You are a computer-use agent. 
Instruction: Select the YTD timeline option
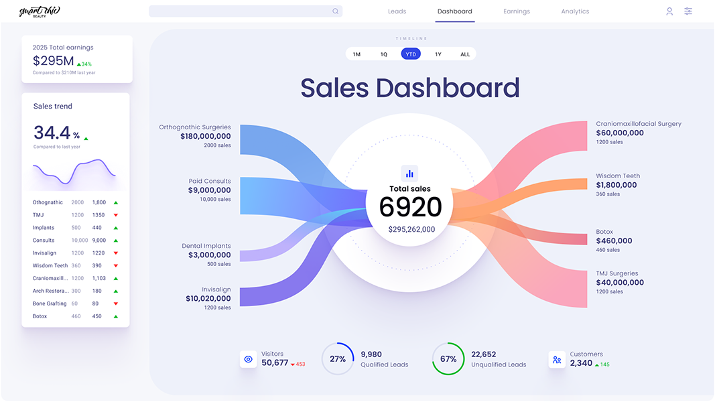pos(411,54)
